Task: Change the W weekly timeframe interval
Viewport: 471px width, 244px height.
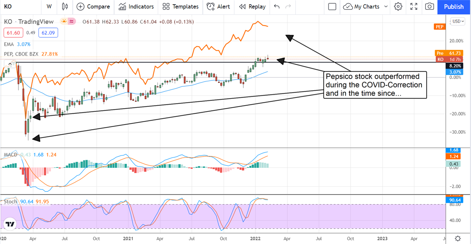Action: (x=49, y=7)
